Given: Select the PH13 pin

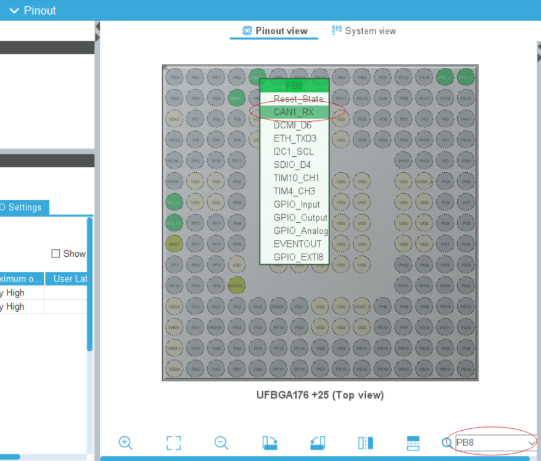Looking at the screenshot, I should [403, 161].
